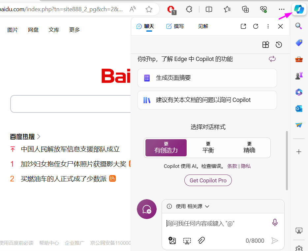This screenshot has width=308, height=251.
Task: Expand the 使用相关源 dropdown
Action: pos(207,206)
